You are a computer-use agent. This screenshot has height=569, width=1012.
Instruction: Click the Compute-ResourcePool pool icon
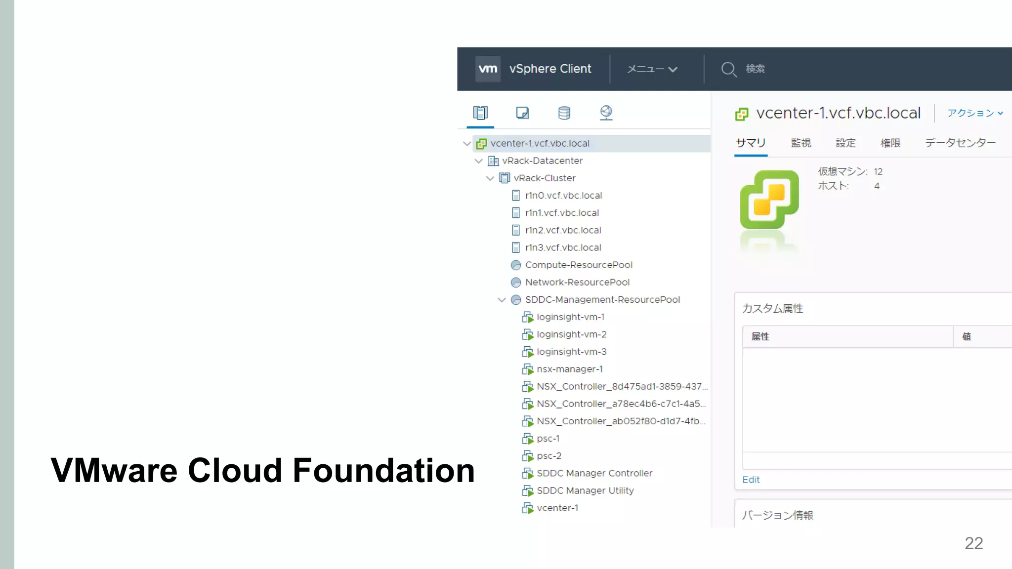coord(516,265)
